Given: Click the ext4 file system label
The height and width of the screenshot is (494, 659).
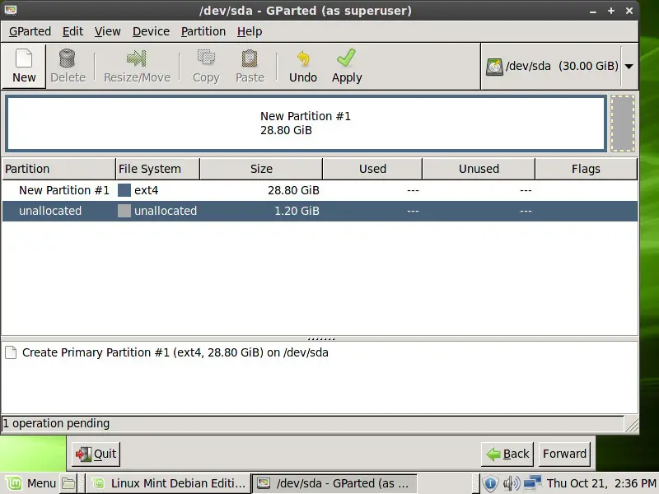Looking at the screenshot, I should tap(147, 190).
